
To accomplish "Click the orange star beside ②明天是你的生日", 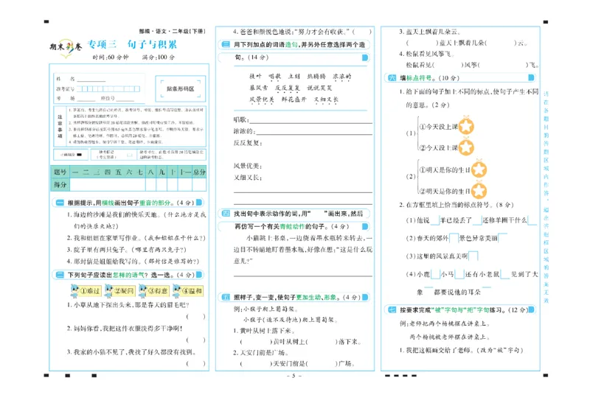I will pyautogui.click(x=479, y=190).
